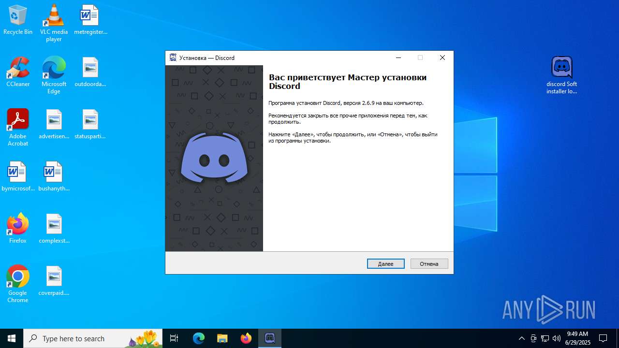This screenshot has height=348, width=619.
Task: Open the notification center icon
Action: click(x=603, y=338)
